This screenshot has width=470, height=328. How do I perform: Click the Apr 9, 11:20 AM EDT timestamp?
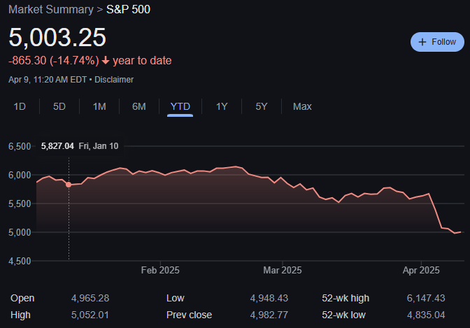[48, 80]
